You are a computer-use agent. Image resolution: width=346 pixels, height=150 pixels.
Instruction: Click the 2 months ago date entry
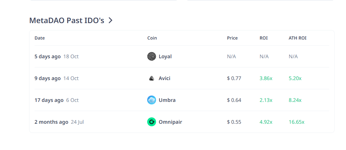click(x=51, y=122)
